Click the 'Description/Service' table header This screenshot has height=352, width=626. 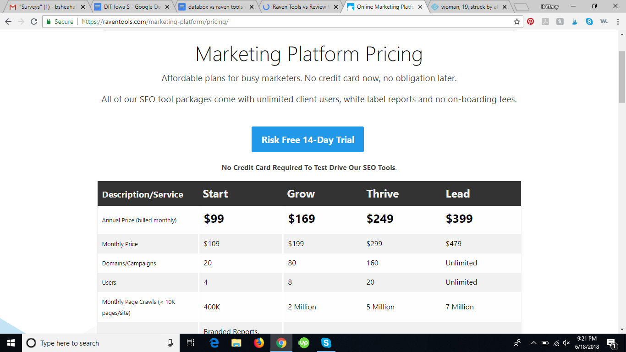pyautogui.click(x=143, y=194)
